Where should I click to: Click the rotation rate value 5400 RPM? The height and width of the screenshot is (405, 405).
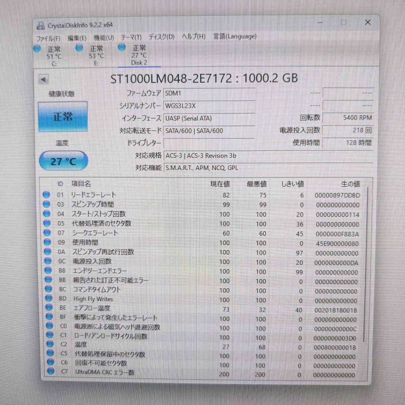pyautogui.click(x=348, y=117)
